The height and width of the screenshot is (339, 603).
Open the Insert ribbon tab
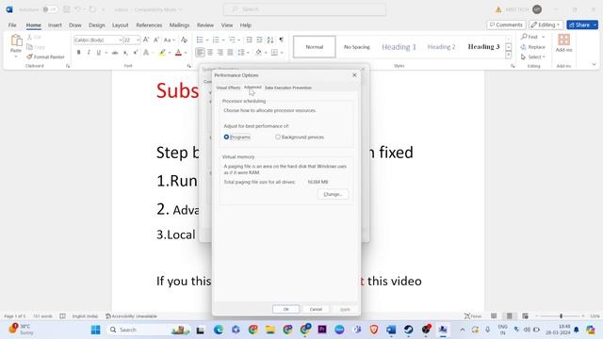pos(55,25)
